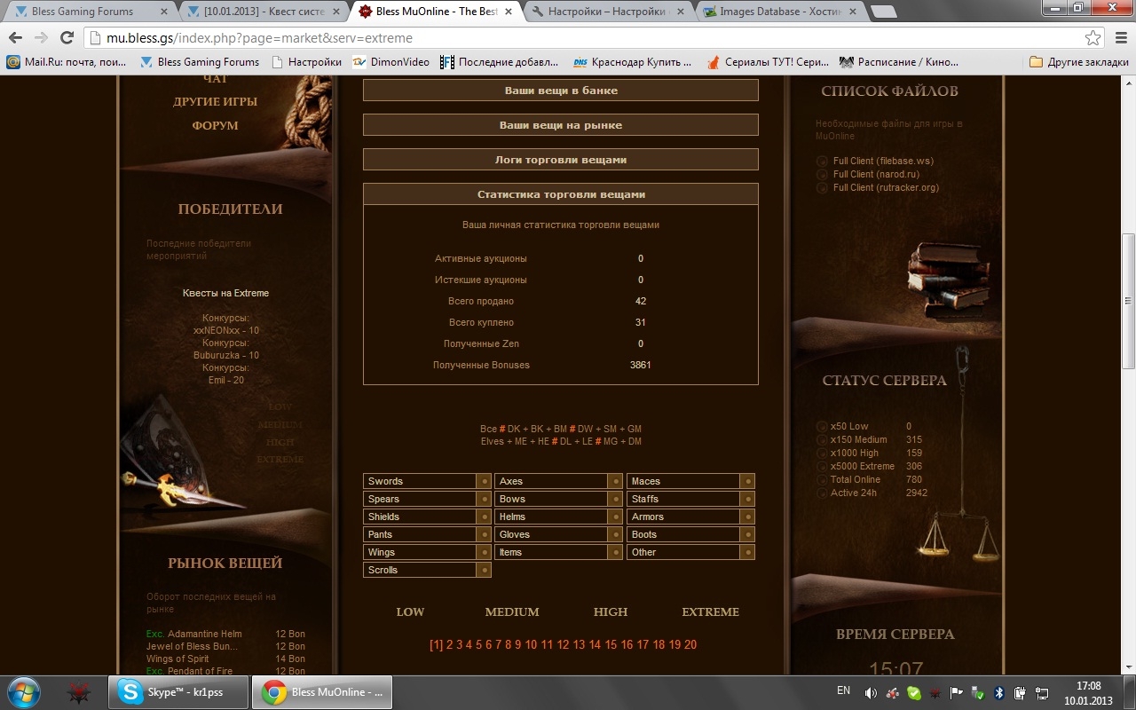This screenshot has width=1136, height=710.
Task: Switch to Bless Gaming Forums tab
Action: click(x=89, y=12)
